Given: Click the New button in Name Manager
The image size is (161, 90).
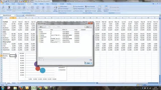Looking at the screenshot, I should tap(42, 27).
